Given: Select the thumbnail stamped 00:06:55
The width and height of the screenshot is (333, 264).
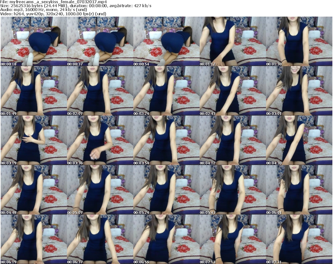Looking at the screenshot, I should tap(166, 239).
